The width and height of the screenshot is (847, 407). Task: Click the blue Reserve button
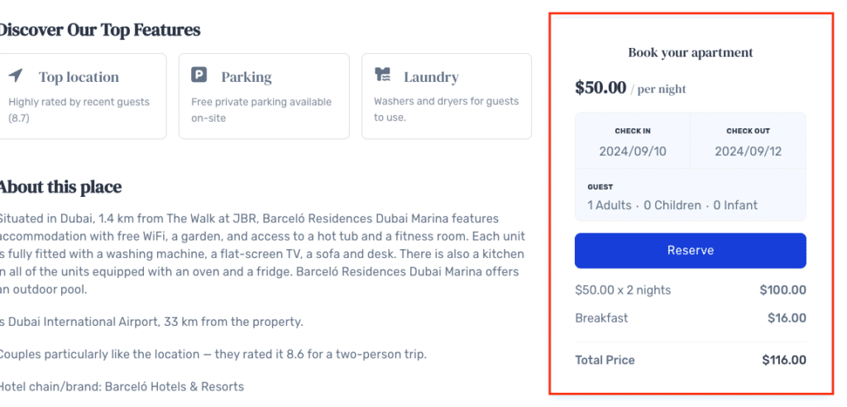691,251
